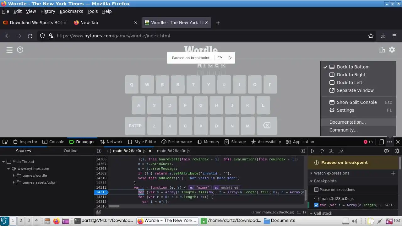
Task: Bookmark this page star icon
Action: (x=371, y=36)
